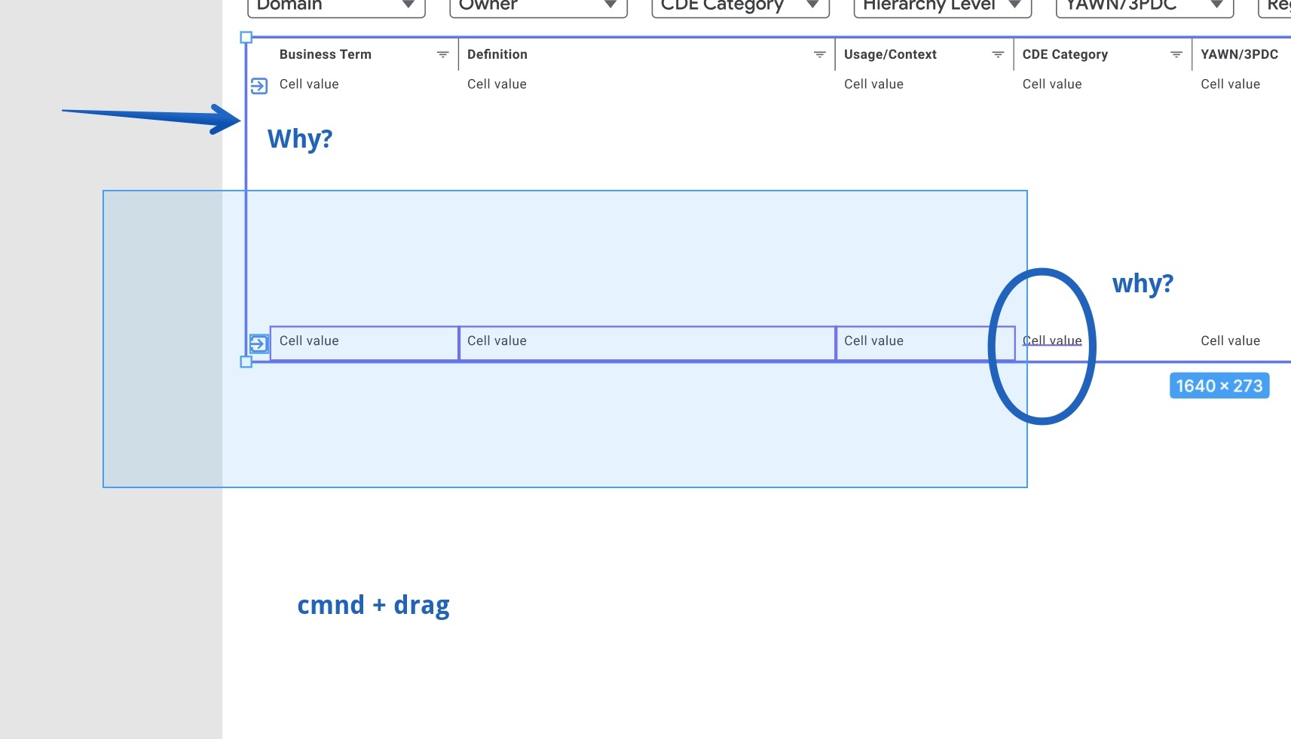Select first-row Cell value under Definition
Image resolution: width=1291 pixels, height=739 pixels.
pos(497,84)
